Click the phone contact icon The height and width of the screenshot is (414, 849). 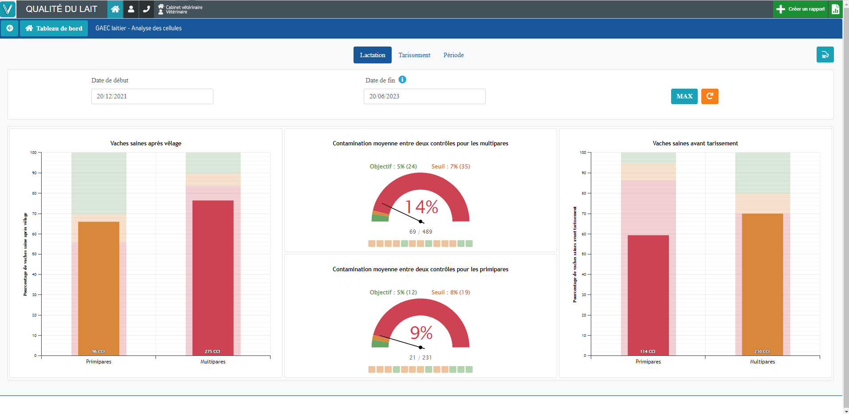click(147, 9)
